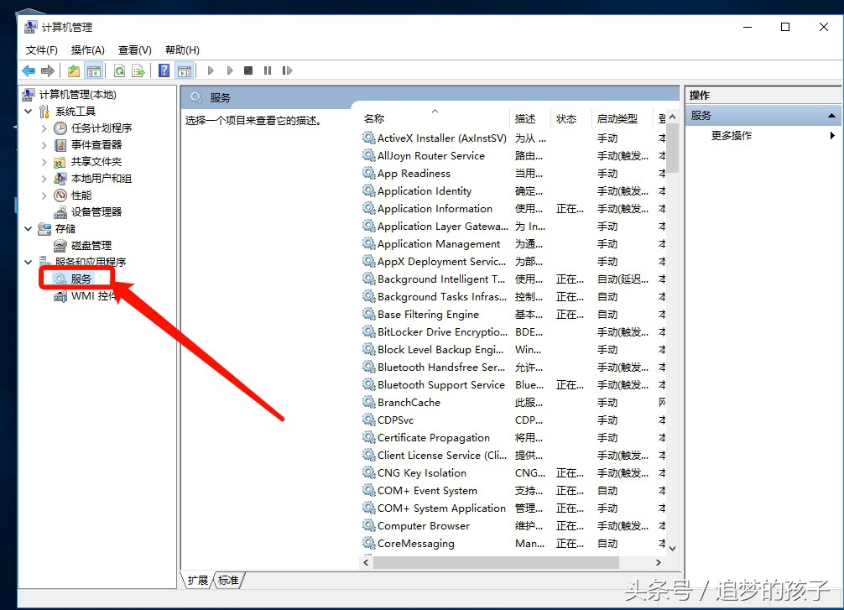Click the vertical scrollbar up arrow
The image size is (844, 610).
click(672, 117)
